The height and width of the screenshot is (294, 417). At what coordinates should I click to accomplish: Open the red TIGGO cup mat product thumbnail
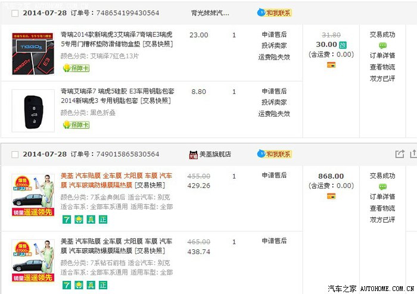pos(32,54)
